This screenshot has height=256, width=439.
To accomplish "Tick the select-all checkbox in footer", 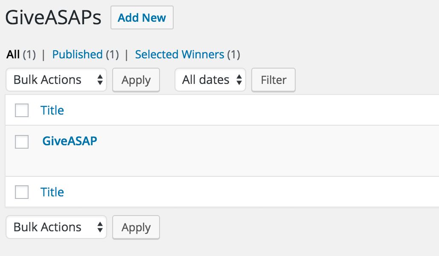I will [22, 192].
